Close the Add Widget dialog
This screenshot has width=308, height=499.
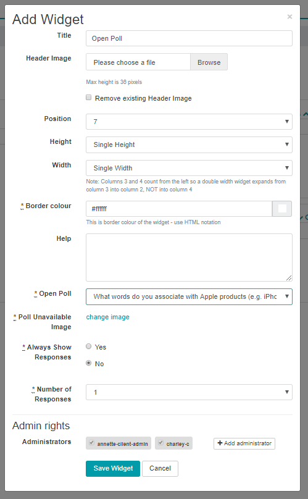click(x=289, y=17)
